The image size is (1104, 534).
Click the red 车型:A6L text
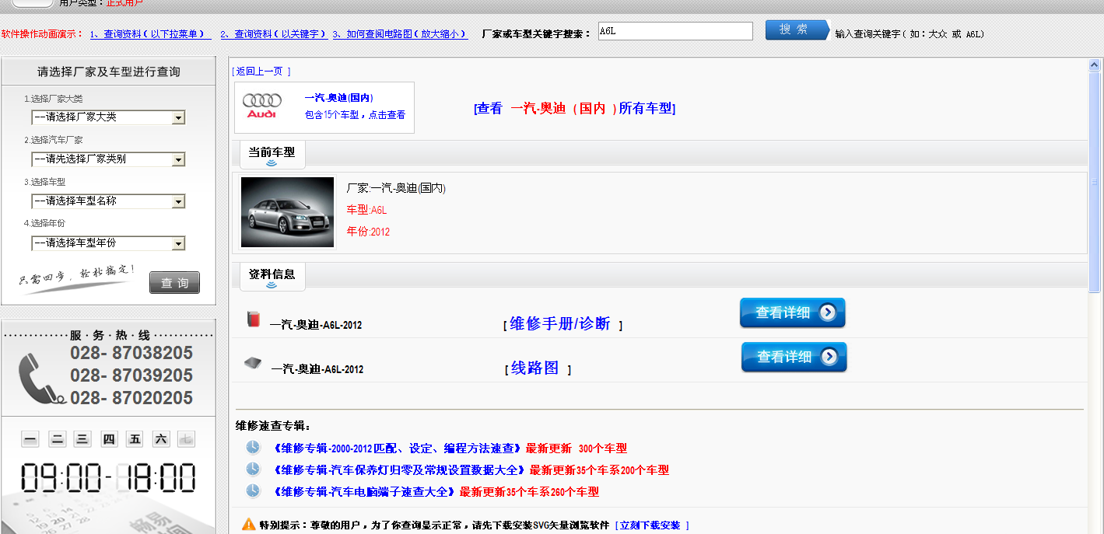point(366,210)
